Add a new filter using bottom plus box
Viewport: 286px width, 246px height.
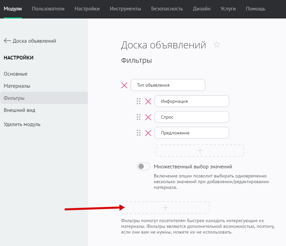coord(165,208)
